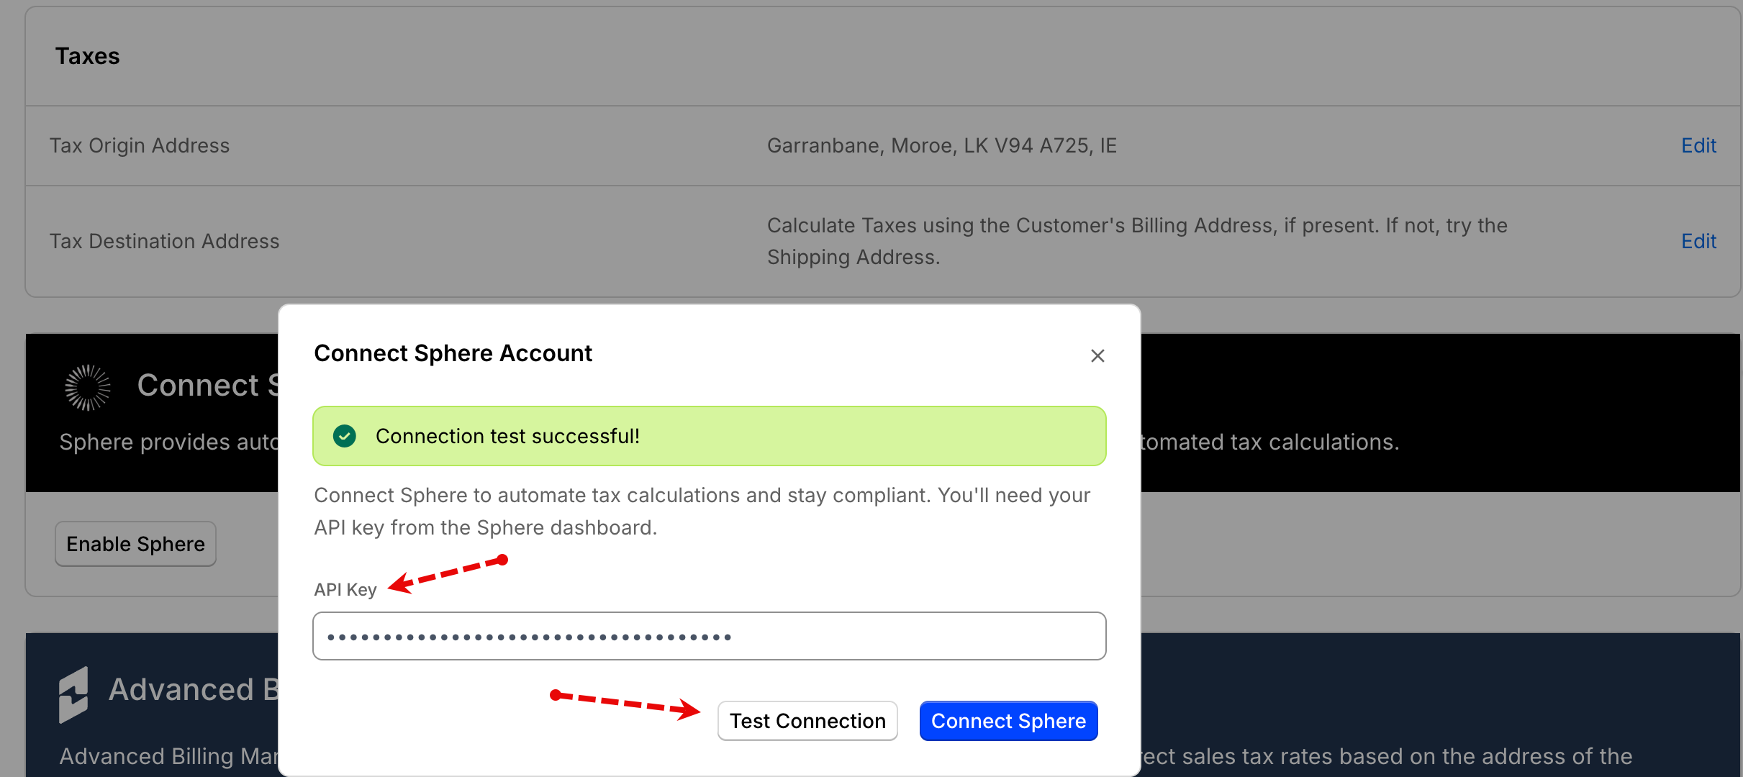This screenshot has height=777, width=1743.
Task: Close the Connect Sphere Account dialog
Action: coord(1097,355)
